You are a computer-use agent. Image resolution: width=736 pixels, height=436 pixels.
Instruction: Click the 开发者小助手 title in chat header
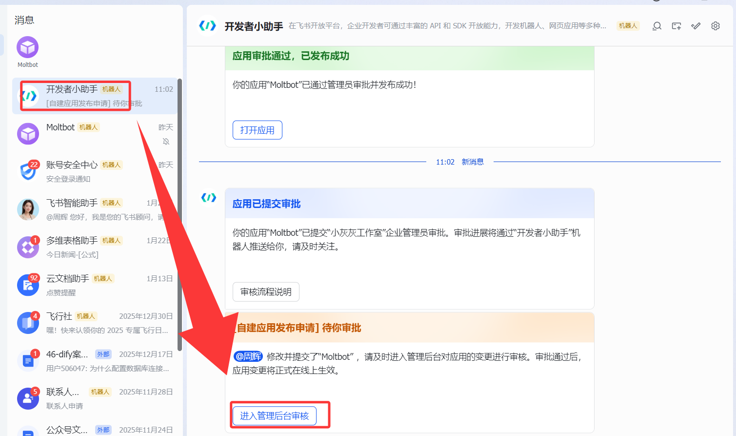click(254, 26)
